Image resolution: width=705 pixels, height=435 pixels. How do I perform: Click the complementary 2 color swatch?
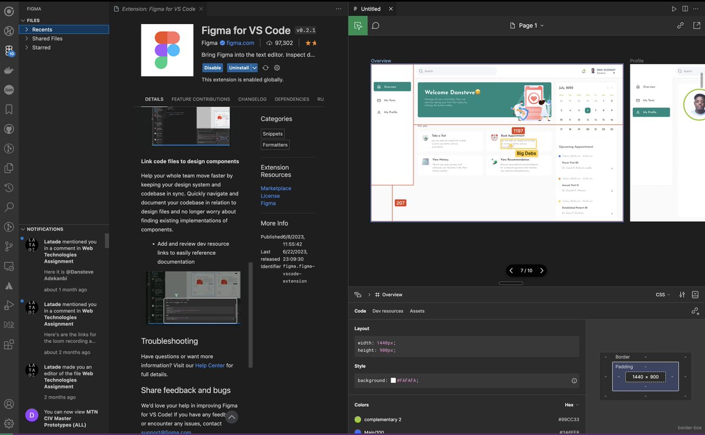[x=358, y=420]
